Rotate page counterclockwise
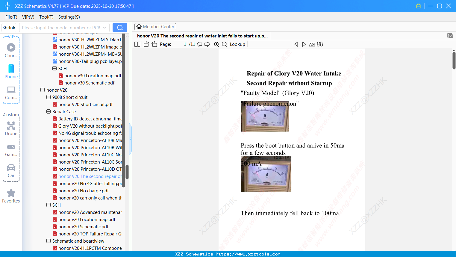The width and height of the screenshot is (456, 257). (x=146, y=44)
